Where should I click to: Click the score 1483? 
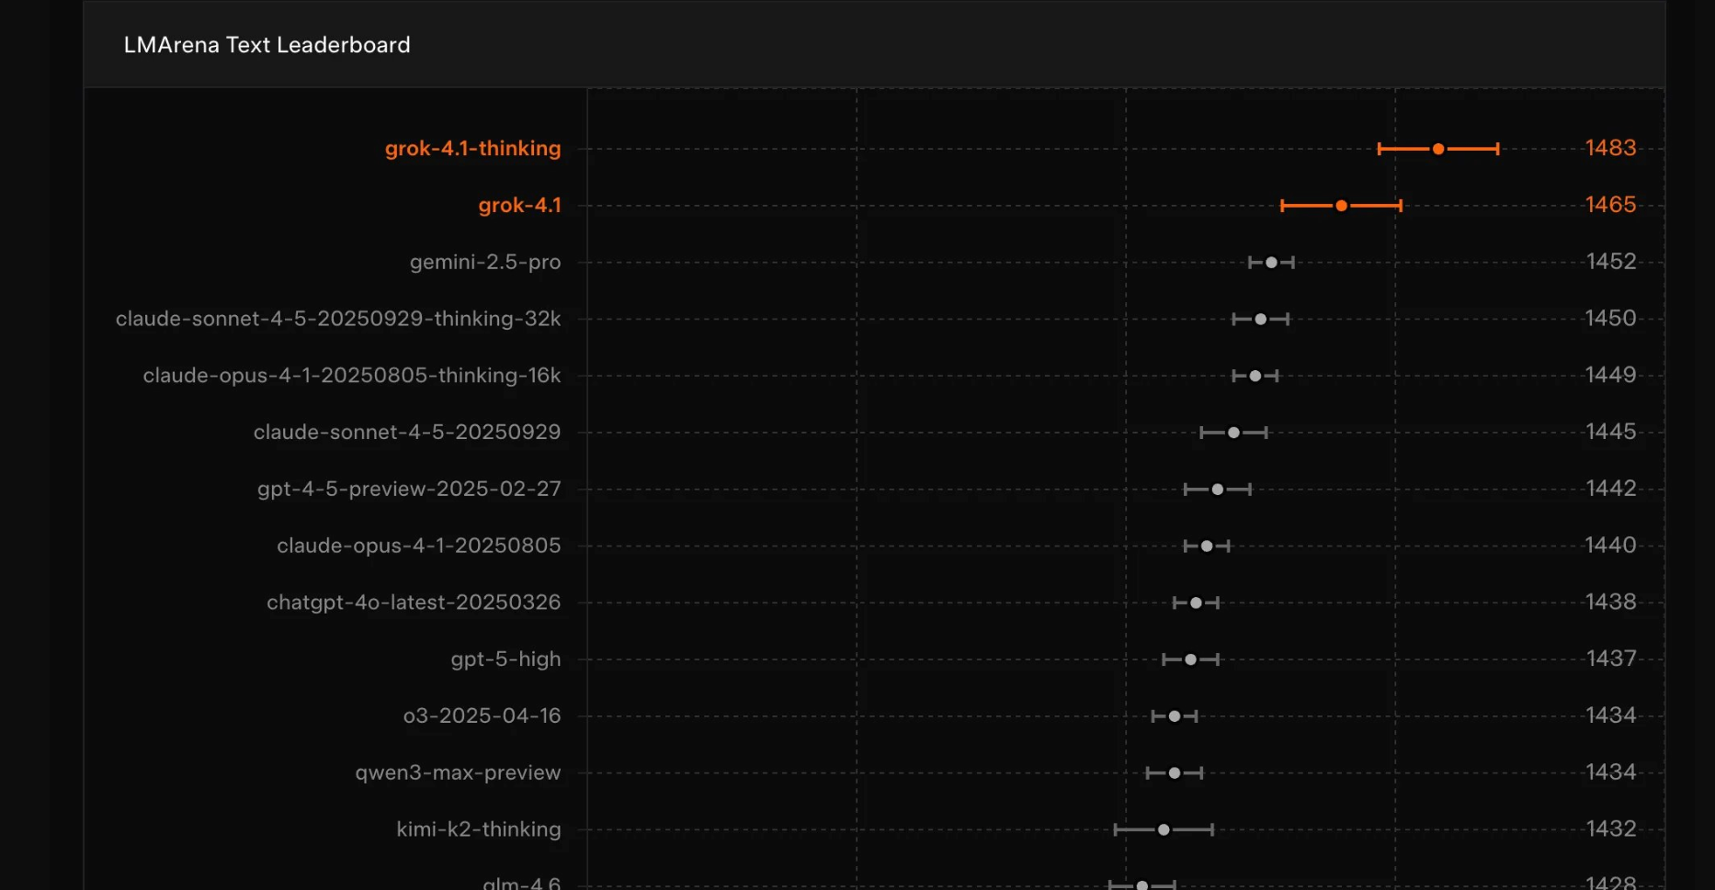[1611, 148]
